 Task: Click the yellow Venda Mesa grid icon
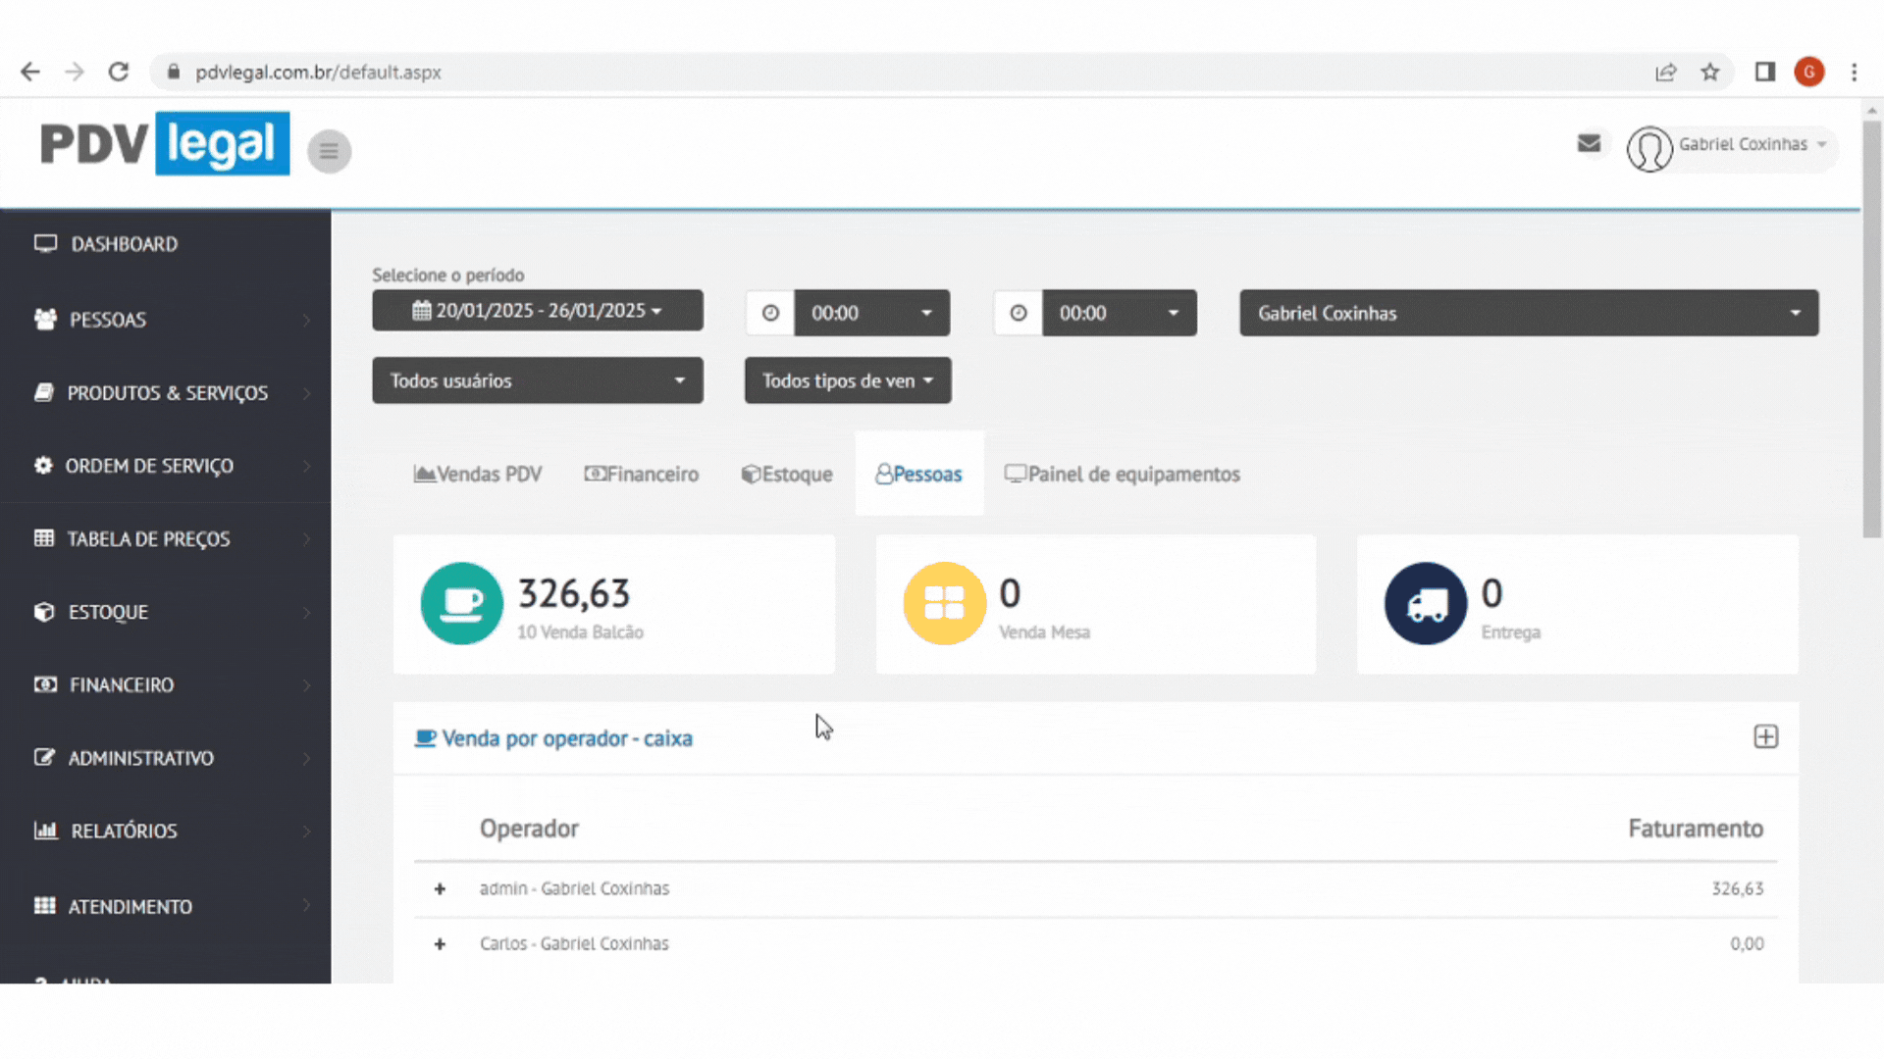coord(944,603)
